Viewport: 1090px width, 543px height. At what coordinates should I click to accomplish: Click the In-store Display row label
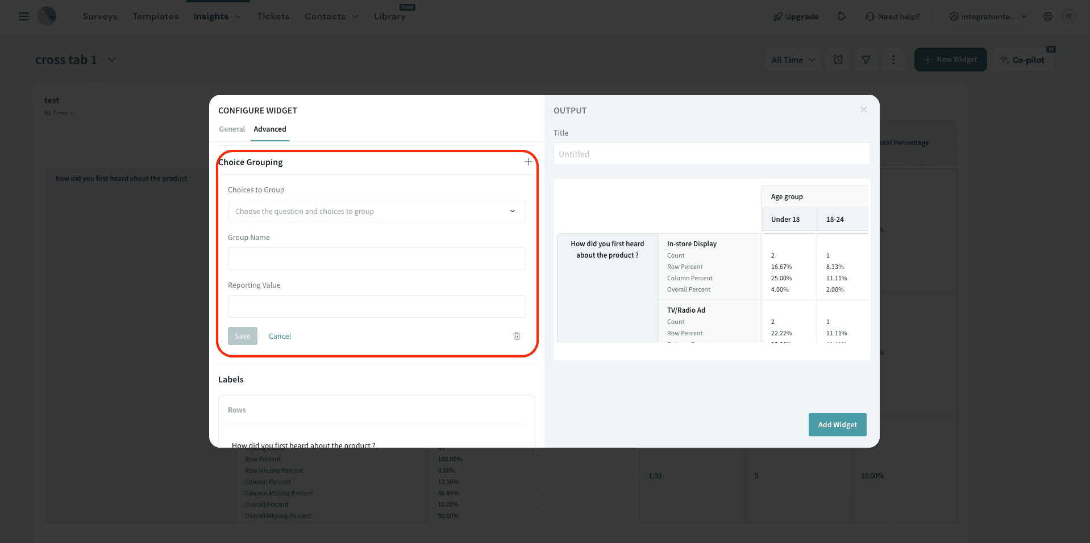(x=692, y=244)
